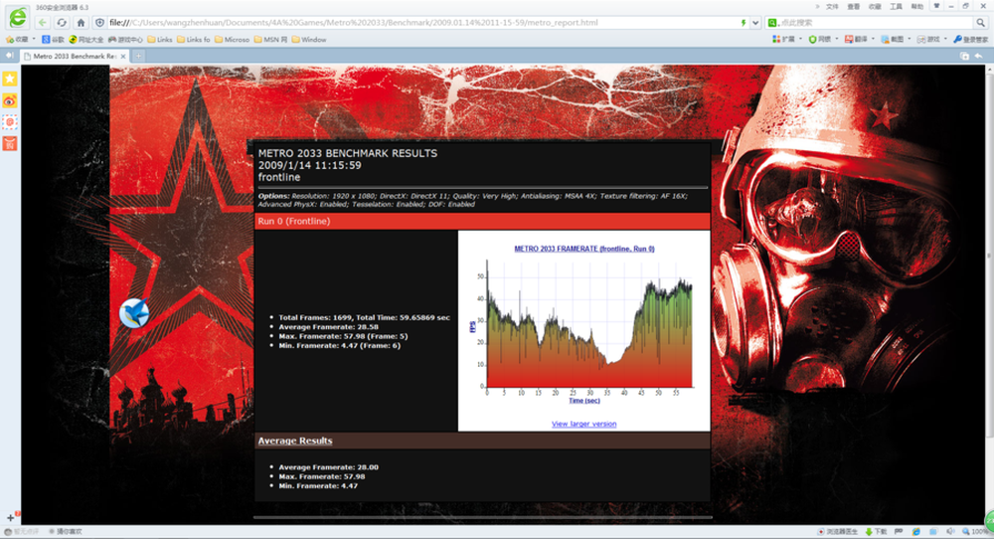Open the 帮助 Help menu
Screen dimensions: 994x539
[x=917, y=6]
